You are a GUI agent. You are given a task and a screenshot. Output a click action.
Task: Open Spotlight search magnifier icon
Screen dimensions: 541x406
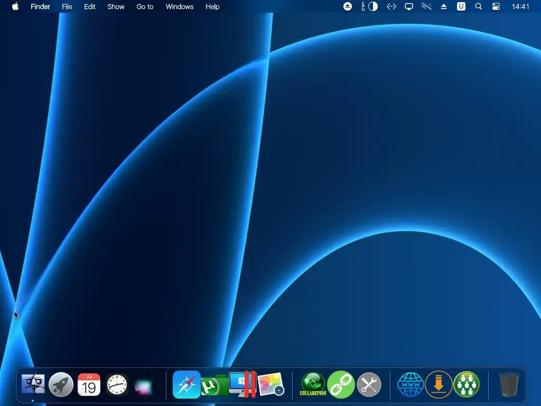[479, 6]
